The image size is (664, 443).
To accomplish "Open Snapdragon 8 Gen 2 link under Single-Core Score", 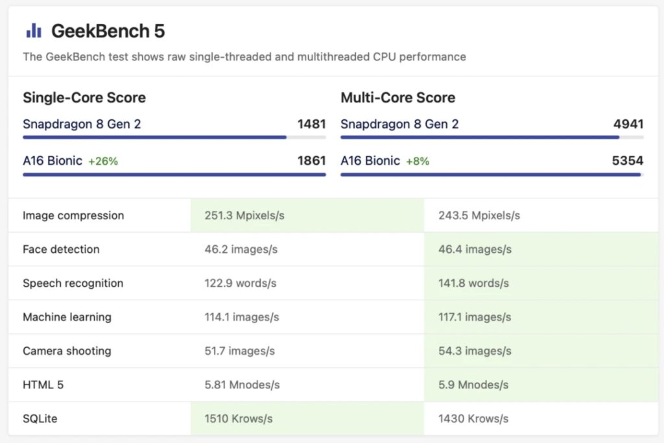I will (82, 124).
